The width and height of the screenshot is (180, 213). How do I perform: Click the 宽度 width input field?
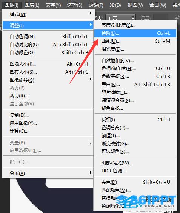coord(161,17)
